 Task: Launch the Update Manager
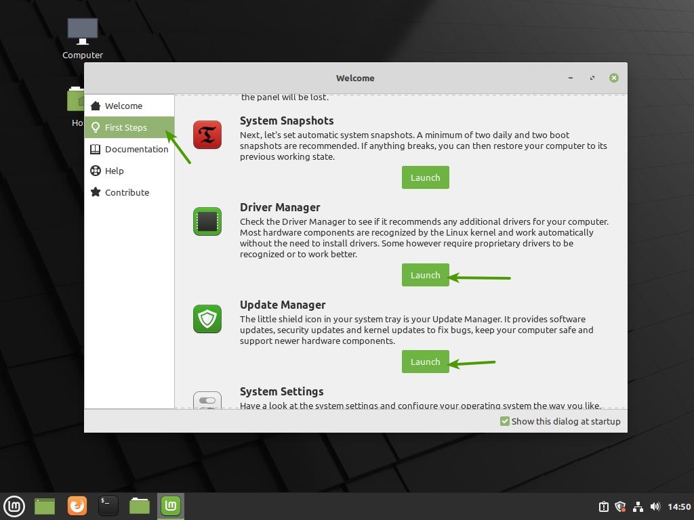tap(425, 362)
